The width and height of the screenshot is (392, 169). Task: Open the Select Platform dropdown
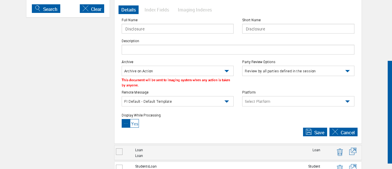pos(298,101)
